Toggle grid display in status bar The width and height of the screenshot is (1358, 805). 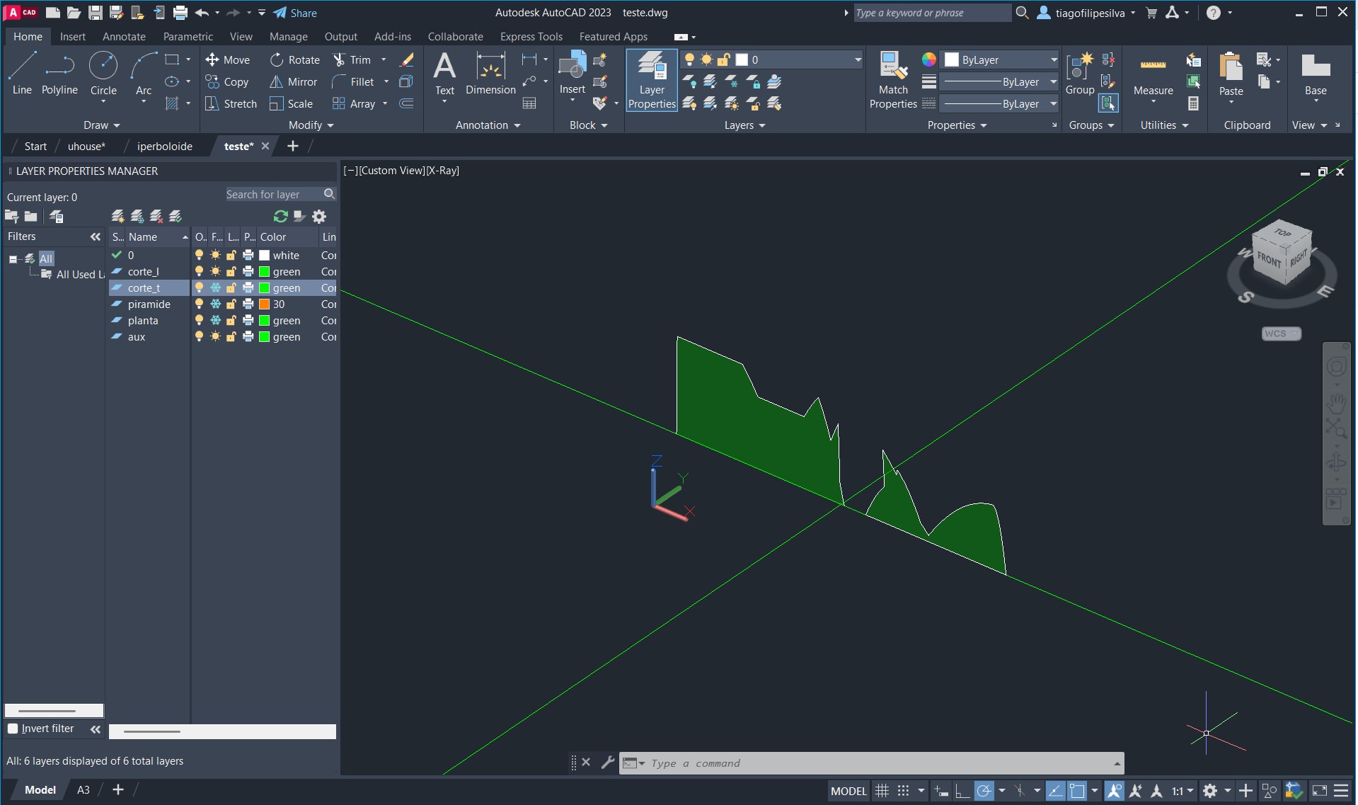(882, 791)
